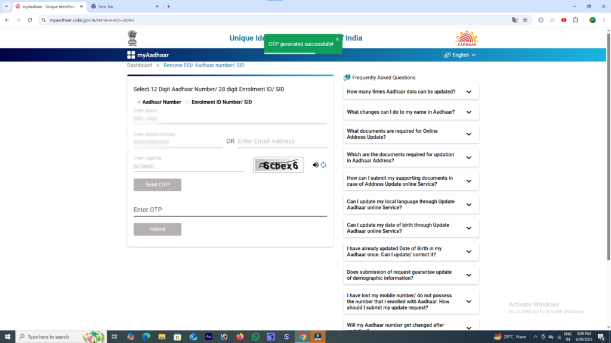Image resolution: width=611 pixels, height=343 pixels.
Task: Select the Enrolment ID Number/ SID option
Action: (188, 102)
